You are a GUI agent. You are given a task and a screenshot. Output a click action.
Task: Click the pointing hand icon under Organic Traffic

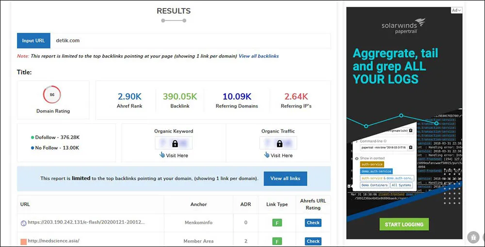[x=267, y=155]
